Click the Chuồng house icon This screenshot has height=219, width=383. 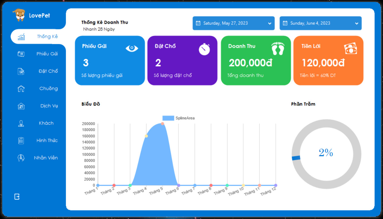pyautogui.click(x=21, y=89)
